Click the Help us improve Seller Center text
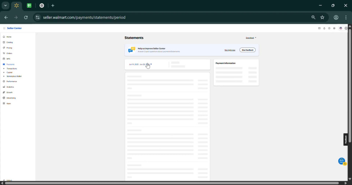The width and height of the screenshot is (352, 185). click(x=151, y=49)
